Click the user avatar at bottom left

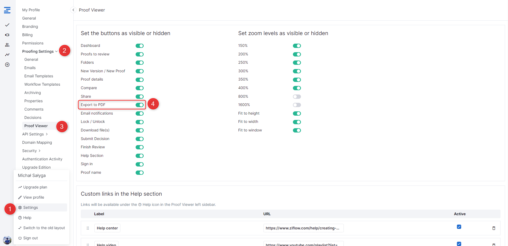pyautogui.click(x=7, y=240)
